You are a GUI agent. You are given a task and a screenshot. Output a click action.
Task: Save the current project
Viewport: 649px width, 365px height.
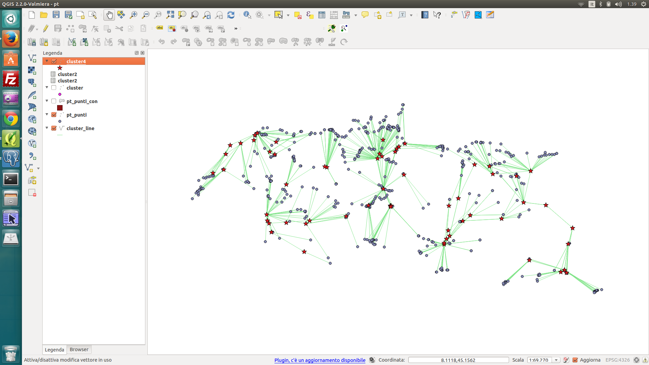56,15
